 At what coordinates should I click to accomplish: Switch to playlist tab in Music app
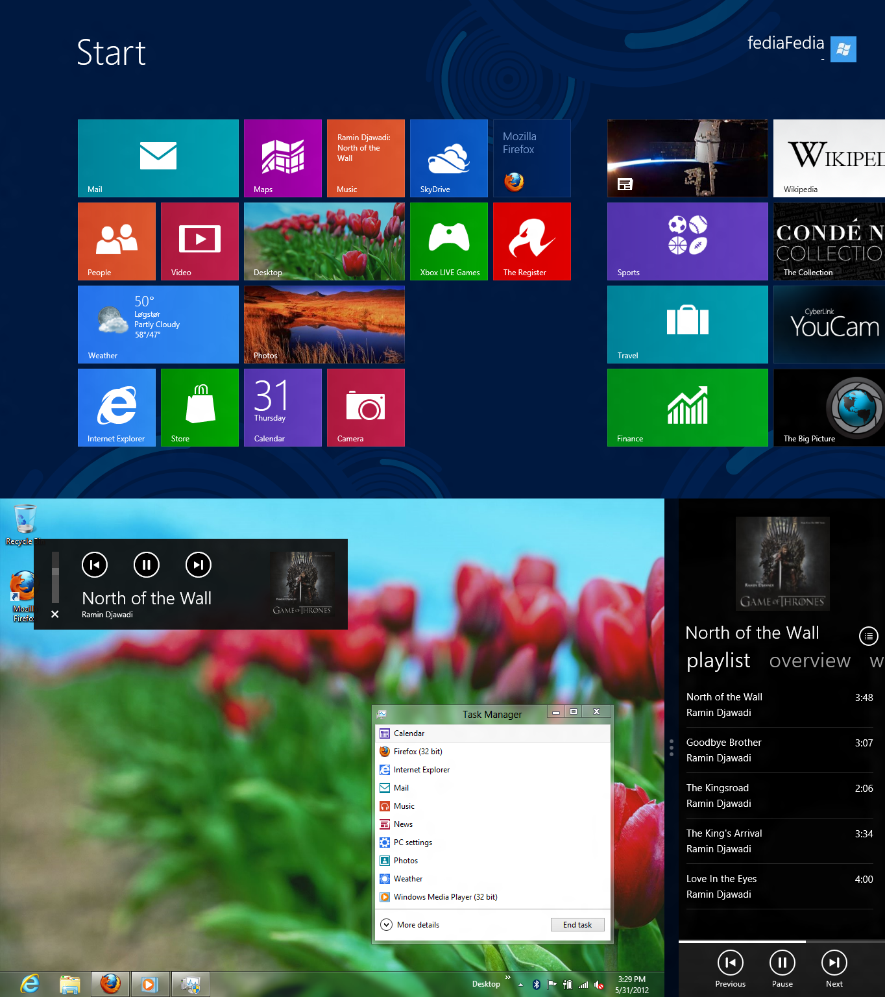pos(718,661)
